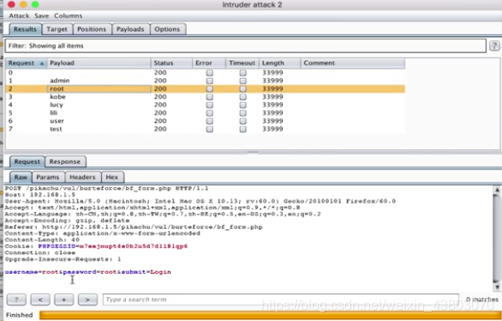The width and height of the screenshot is (502, 321).
Task: Focus the search term input field
Action: (x=281, y=300)
